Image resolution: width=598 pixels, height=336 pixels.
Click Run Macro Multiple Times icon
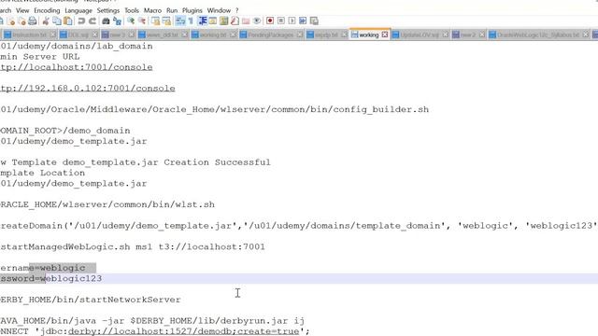point(303,21)
